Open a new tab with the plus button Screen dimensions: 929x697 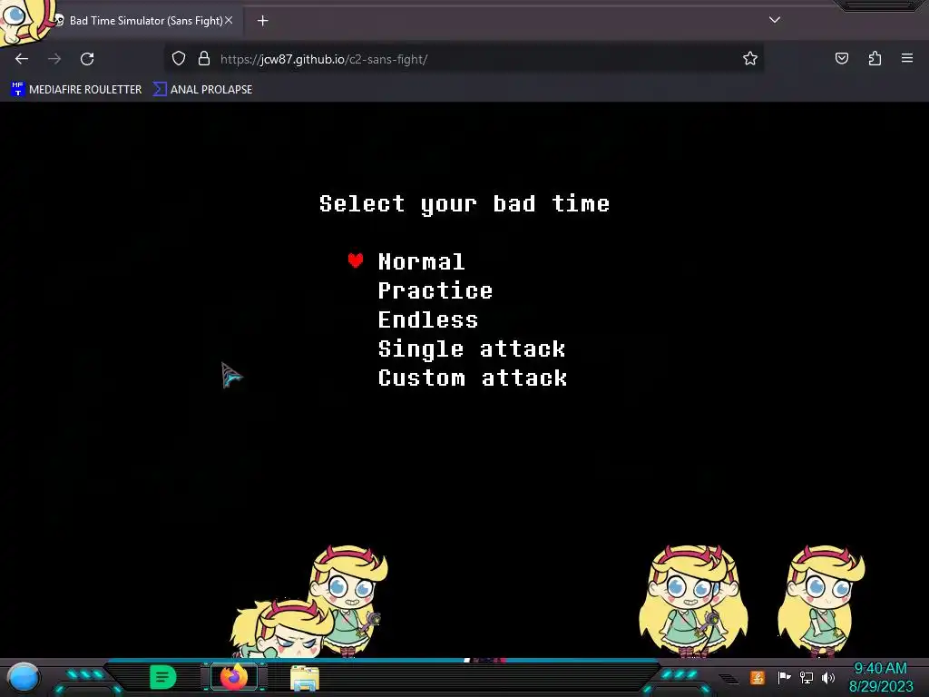coord(262,21)
